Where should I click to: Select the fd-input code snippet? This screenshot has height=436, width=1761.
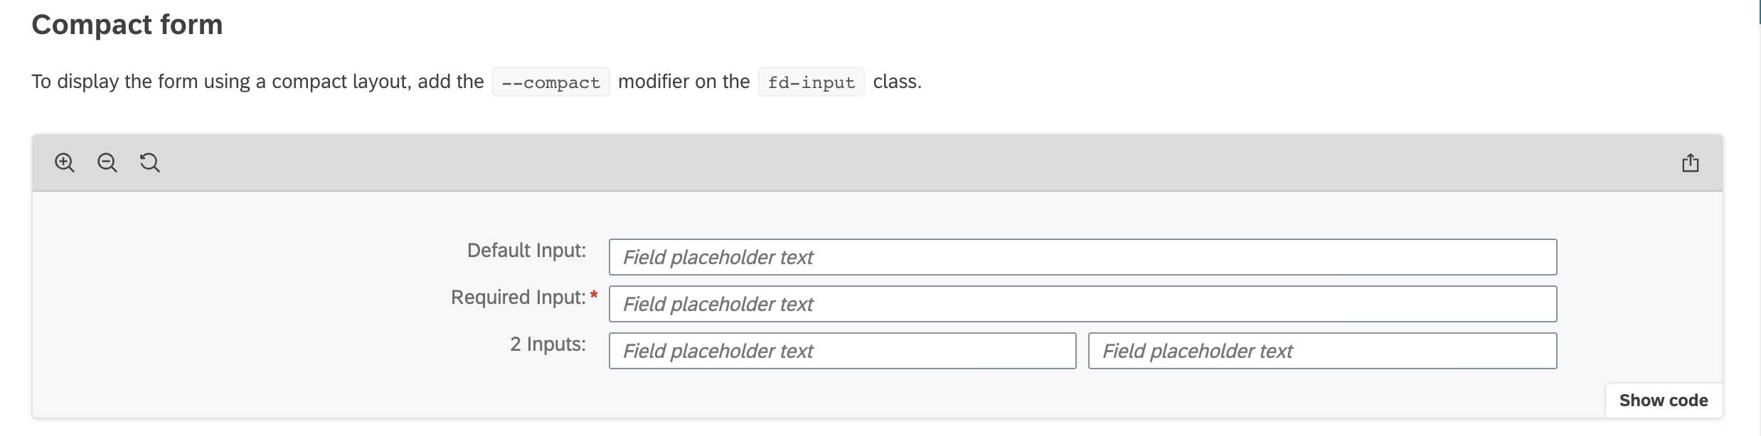812,82
